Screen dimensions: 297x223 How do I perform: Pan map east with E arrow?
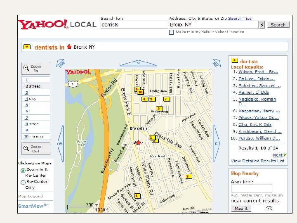[x=217, y=144]
